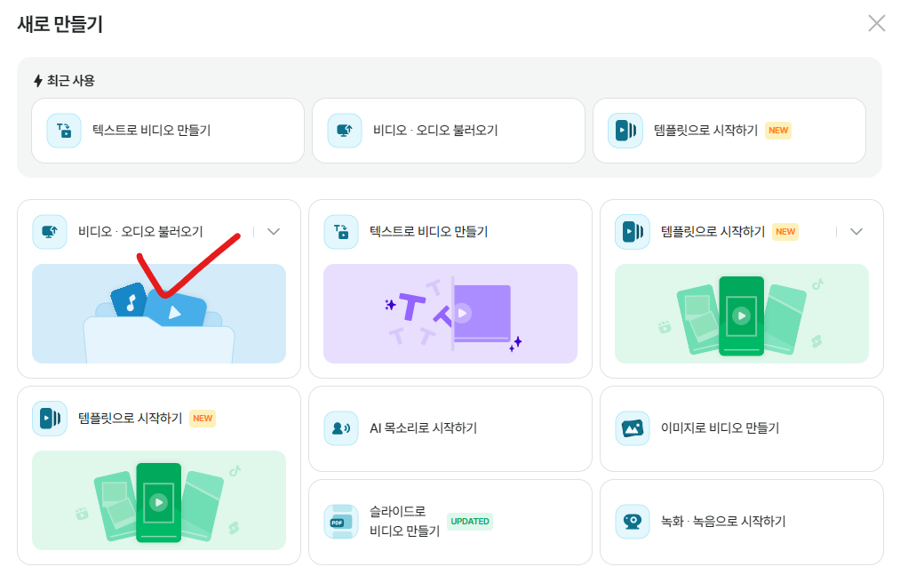
Task: Click the folder illustration on the import card
Action: point(159,314)
